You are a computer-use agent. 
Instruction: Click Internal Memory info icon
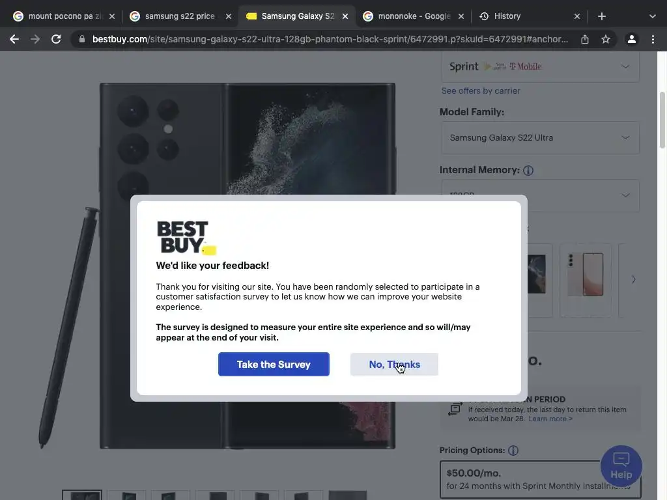(x=528, y=171)
